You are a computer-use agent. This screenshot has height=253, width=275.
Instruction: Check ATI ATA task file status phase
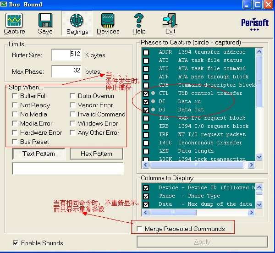(146, 60)
